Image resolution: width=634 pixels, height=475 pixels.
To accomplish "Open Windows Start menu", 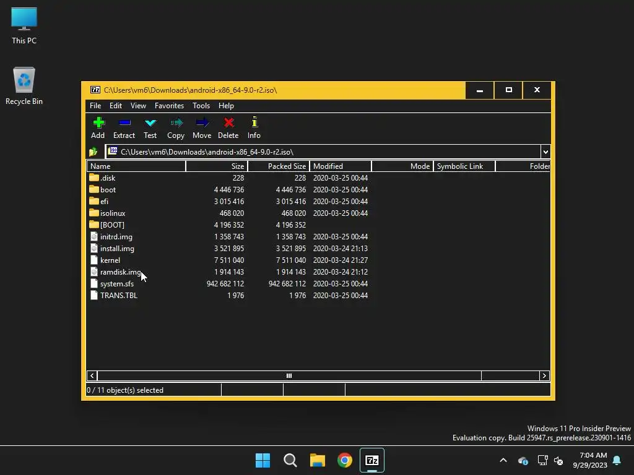I will click(x=263, y=460).
